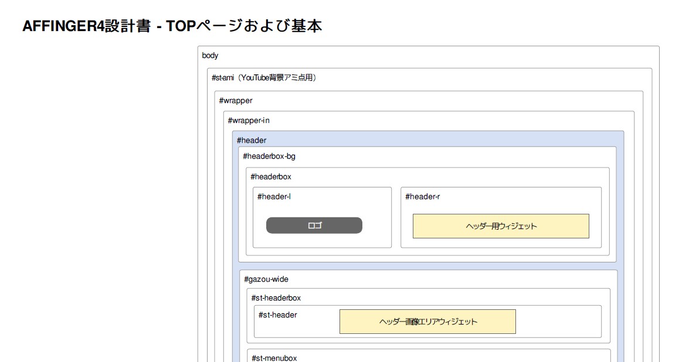The width and height of the screenshot is (689, 362).
Task: Select the #headerbox label
Action: tap(271, 177)
